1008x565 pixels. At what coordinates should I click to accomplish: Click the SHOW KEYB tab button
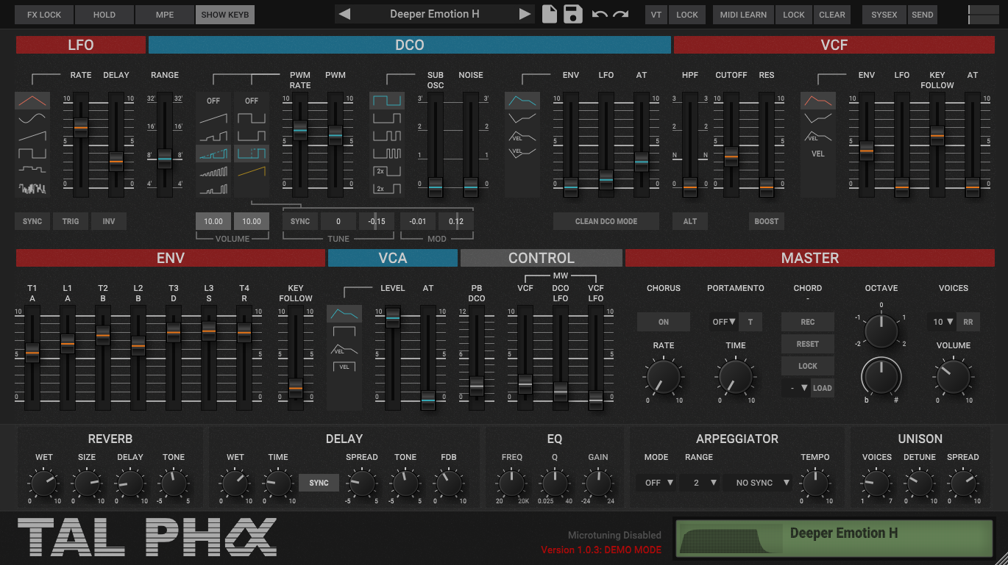[225, 15]
